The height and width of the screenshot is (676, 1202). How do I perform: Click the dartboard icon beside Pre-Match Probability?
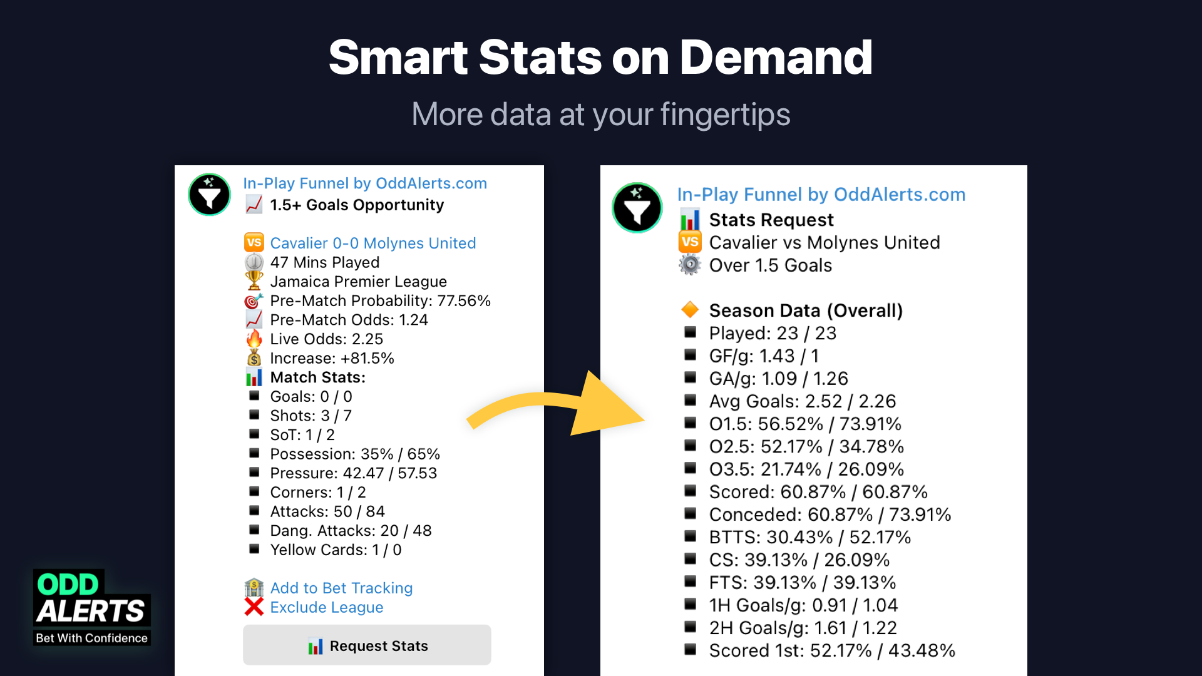point(254,300)
